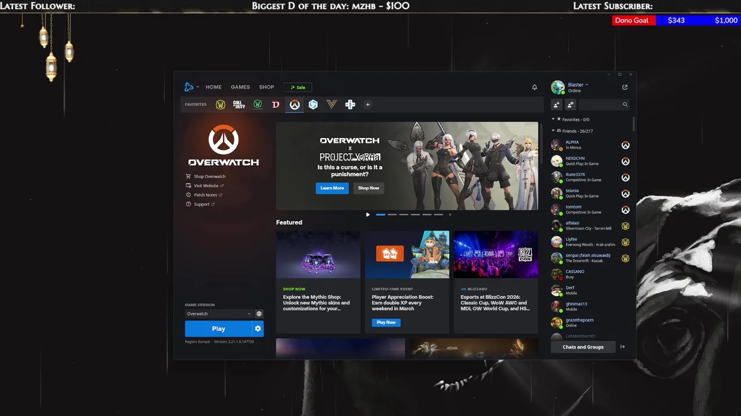Add a game to favorites bar
Image resolution: width=741 pixels, height=416 pixels.
tap(368, 105)
